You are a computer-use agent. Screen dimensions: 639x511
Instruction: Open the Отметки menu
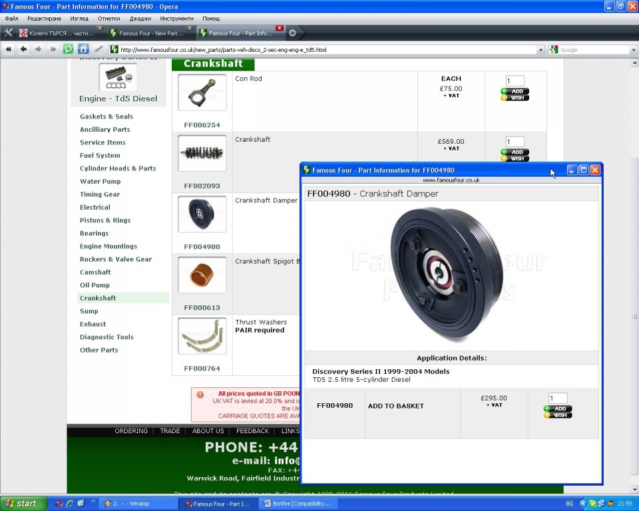[x=108, y=19]
